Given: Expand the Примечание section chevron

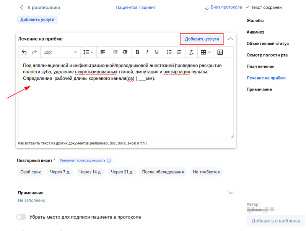Looking at the screenshot, I should point(231,193).
